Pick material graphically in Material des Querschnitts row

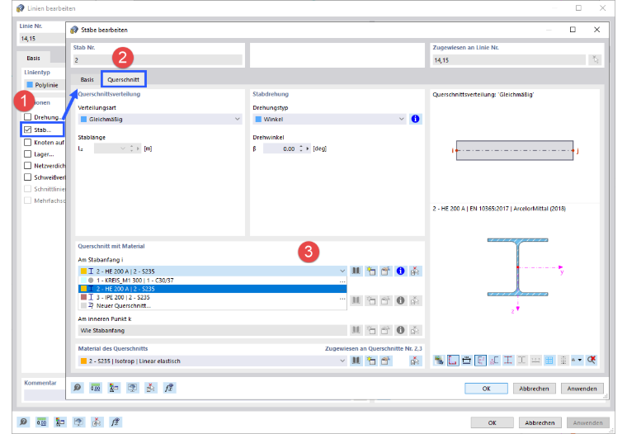coord(415,361)
